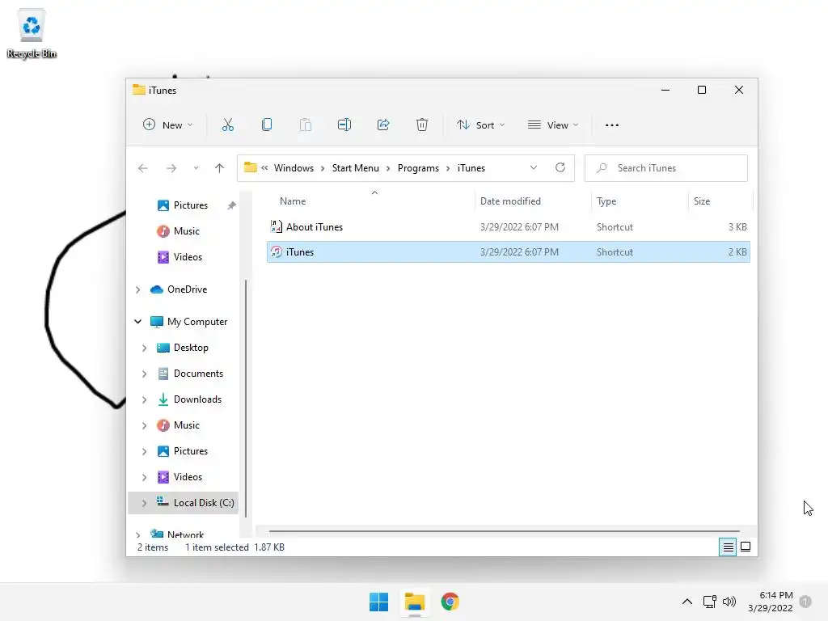Screen dimensions: 828x621
Task: Open the notification badge in tray
Action: point(805,602)
